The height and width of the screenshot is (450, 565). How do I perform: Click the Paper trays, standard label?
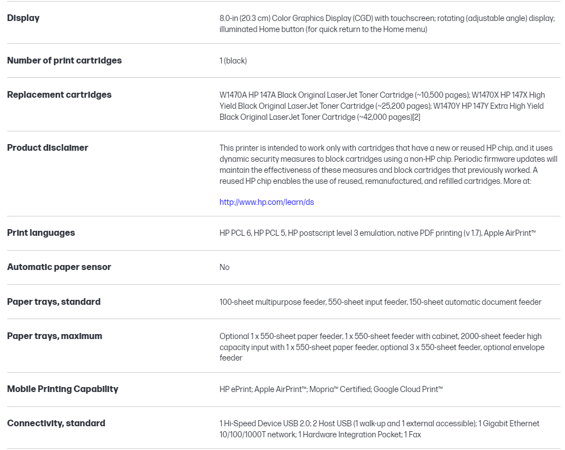click(54, 302)
